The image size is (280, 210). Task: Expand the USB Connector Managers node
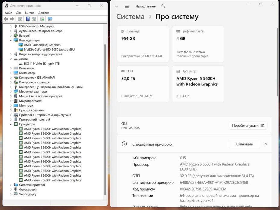click(x=11, y=26)
